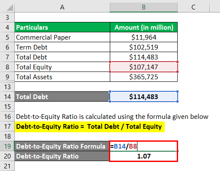Viewport: 220px width, 171px height.
Task: Select the Total Debt cell in row 7
Action: pos(62,57)
